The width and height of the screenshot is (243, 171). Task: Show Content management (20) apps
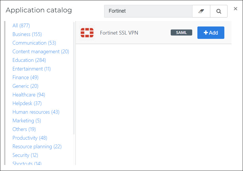pos(41,52)
